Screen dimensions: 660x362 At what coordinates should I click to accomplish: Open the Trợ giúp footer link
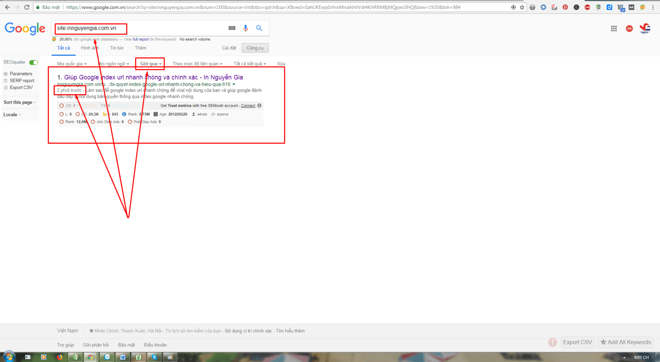(x=66, y=345)
